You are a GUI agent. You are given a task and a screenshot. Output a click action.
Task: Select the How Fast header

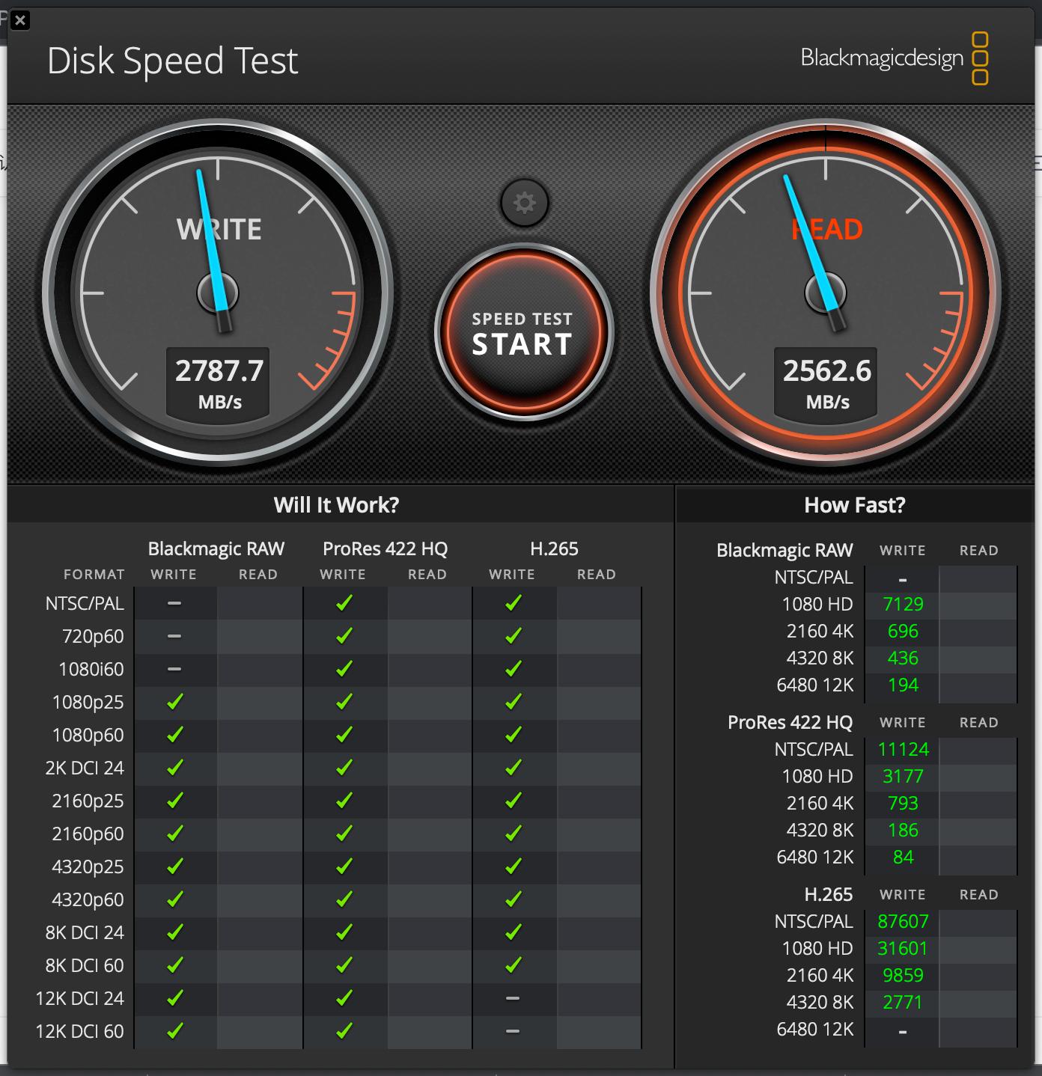coord(854,505)
